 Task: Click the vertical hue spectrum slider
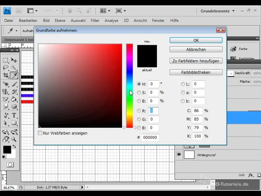click(x=130, y=86)
